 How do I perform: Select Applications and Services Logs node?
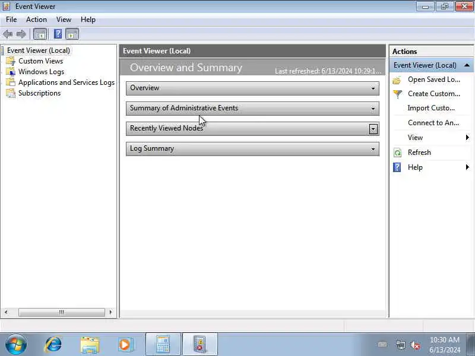click(66, 82)
